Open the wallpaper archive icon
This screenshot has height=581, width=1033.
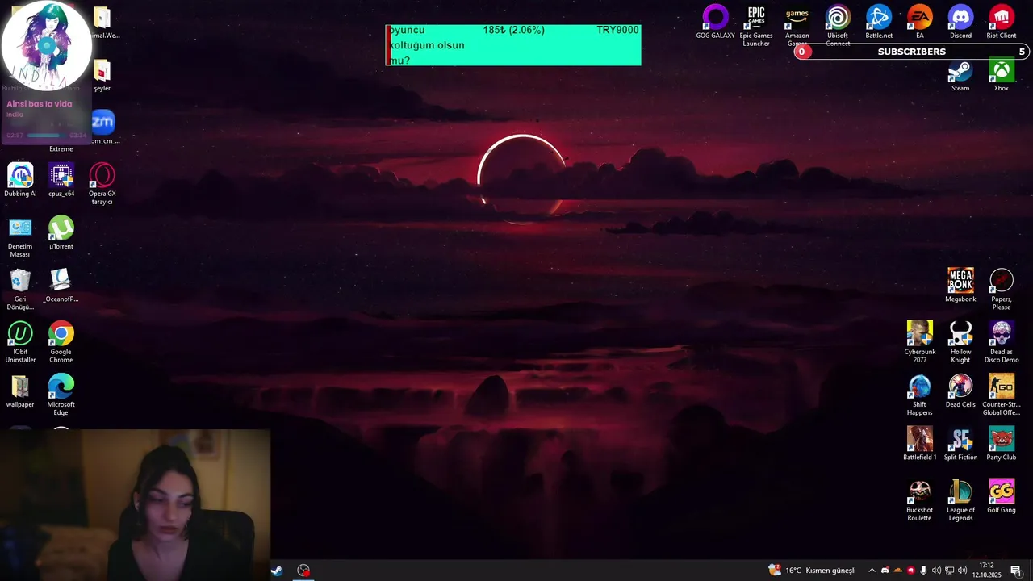20,391
